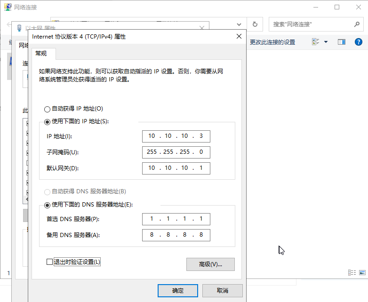This screenshot has width=368, height=302.
Task: Open advanced settings with 高级(V)... button
Action: [x=210, y=264]
